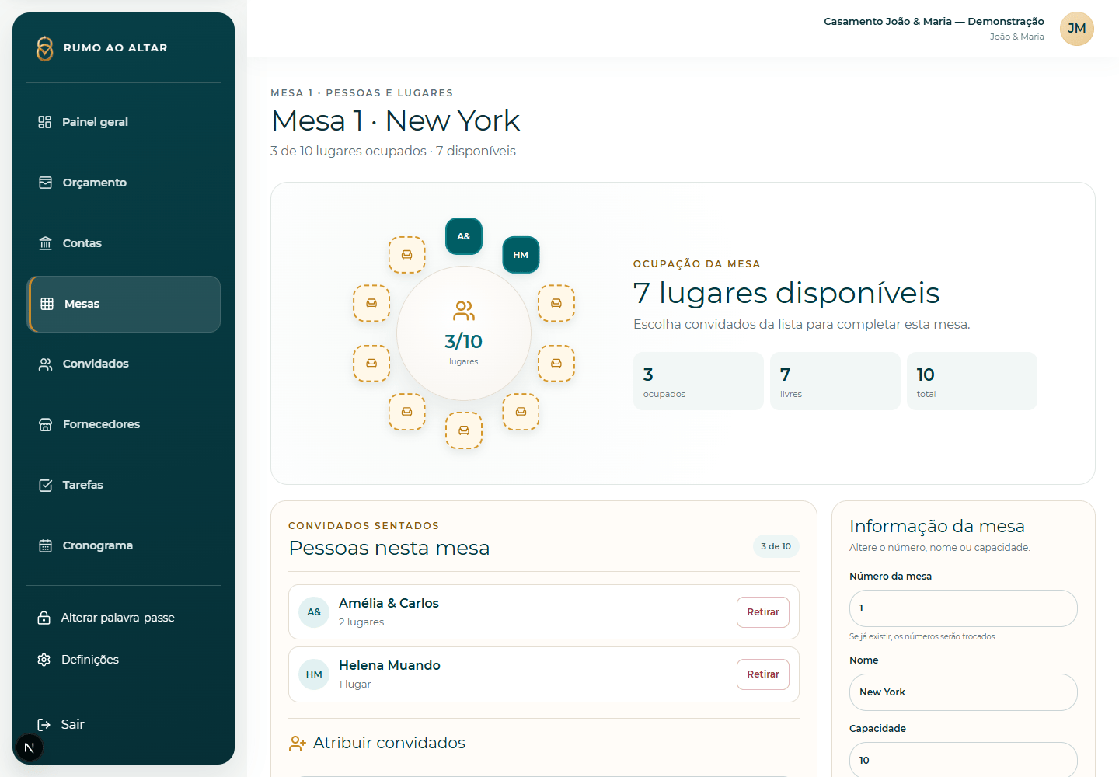Click Casamento João & Maria header text
1119x777 pixels.
[934, 22]
